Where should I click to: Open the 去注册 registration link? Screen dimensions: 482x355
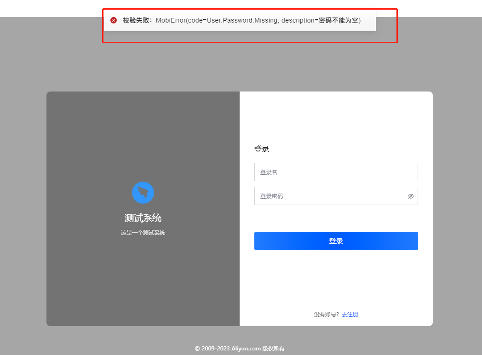tap(350, 315)
